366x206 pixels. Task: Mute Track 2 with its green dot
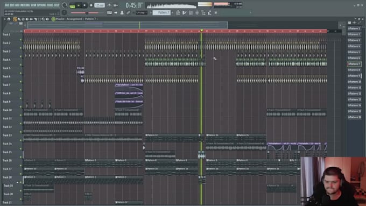(x=21, y=48)
